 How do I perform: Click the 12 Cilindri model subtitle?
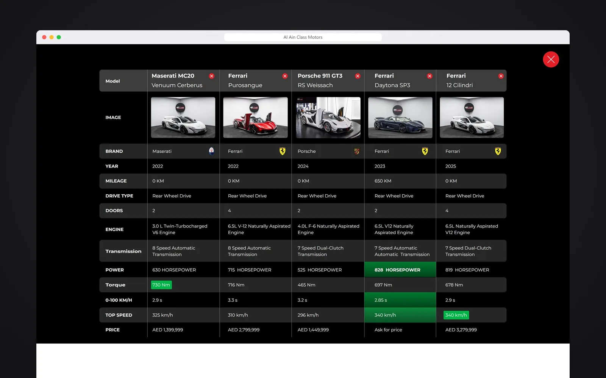pyautogui.click(x=459, y=85)
